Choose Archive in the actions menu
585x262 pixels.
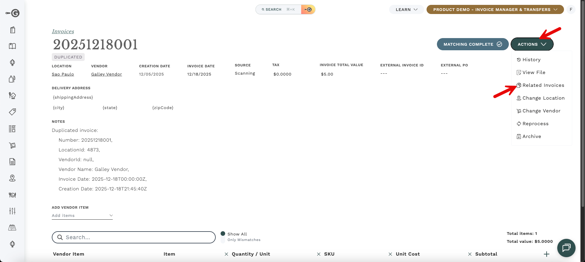point(532,136)
